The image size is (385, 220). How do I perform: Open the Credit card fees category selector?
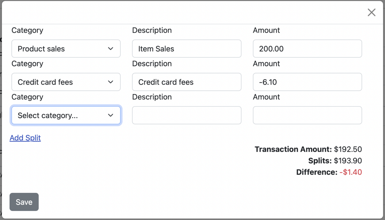[x=66, y=82]
